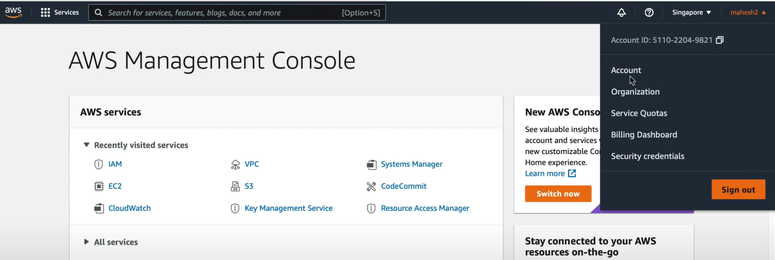Click the external link icon beside Learn more

click(x=572, y=173)
